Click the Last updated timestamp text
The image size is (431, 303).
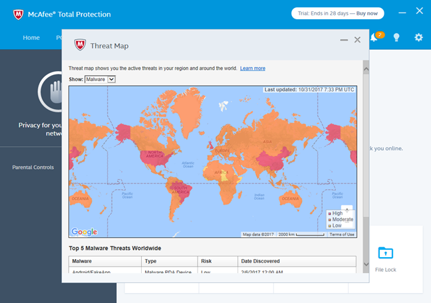(x=309, y=90)
